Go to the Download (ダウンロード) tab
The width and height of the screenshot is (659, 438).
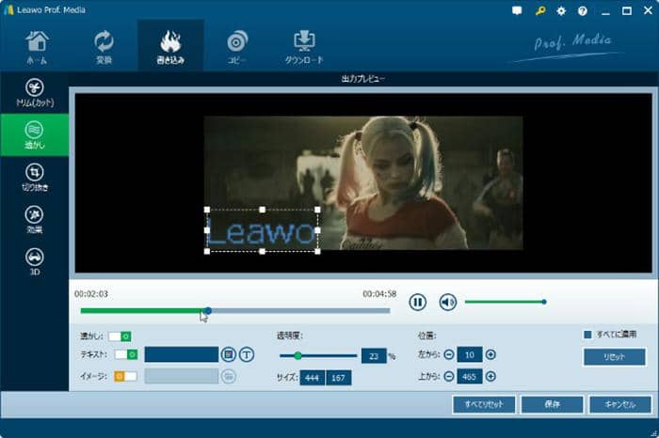coord(304,46)
